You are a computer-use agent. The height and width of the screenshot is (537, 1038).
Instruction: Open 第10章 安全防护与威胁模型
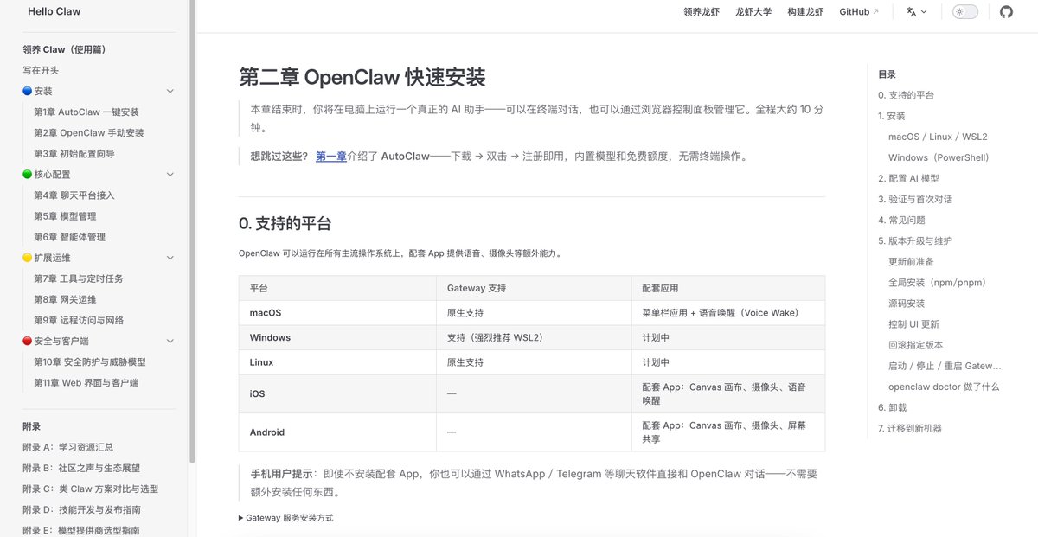pyautogui.click(x=90, y=361)
